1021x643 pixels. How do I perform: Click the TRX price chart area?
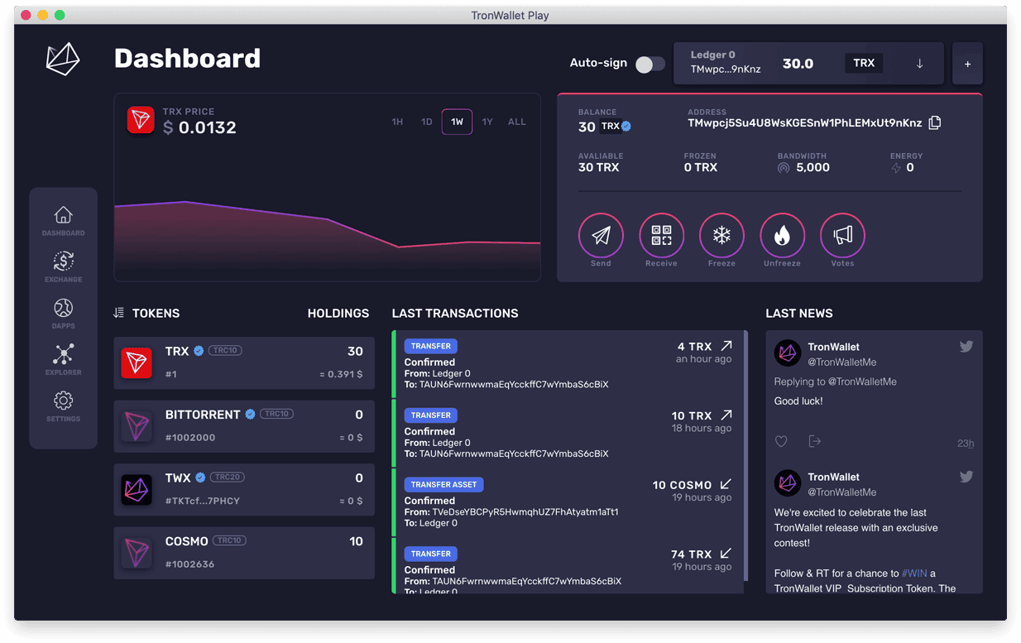[x=328, y=240]
